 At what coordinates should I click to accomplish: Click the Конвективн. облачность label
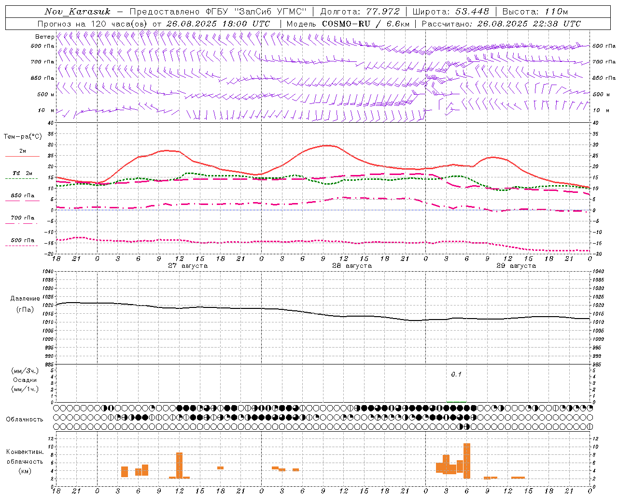(25, 456)
